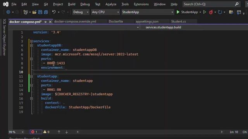
Task: Click start without debugging outline play icon
Action: click(x=205, y=12)
